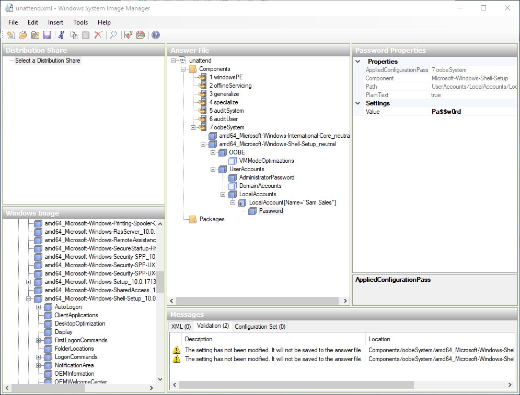
Task: Collapse the OOBE node
Action: tap(213, 152)
